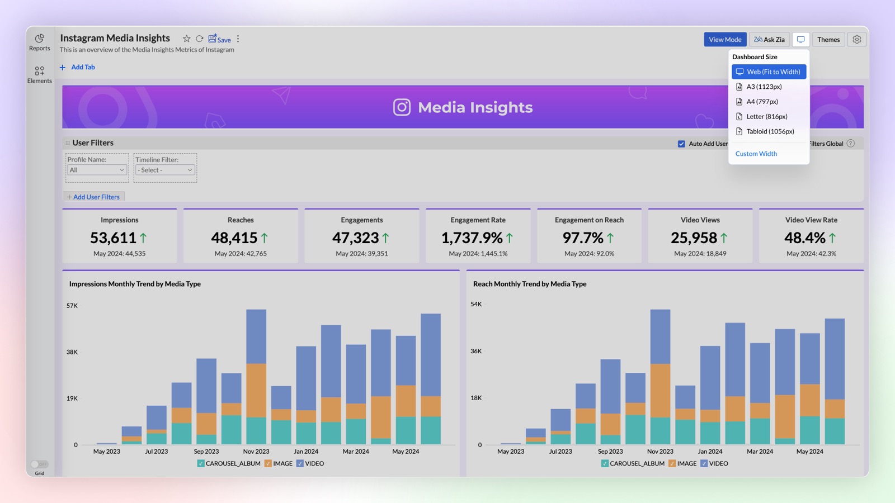
Task: Click Add User Filters button
Action: (x=93, y=197)
